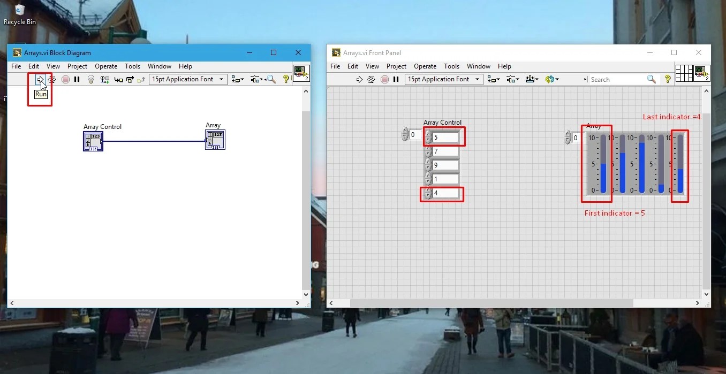Select Step Out on the Block Diagram toolbar

pyautogui.click(x=142, y=79)
